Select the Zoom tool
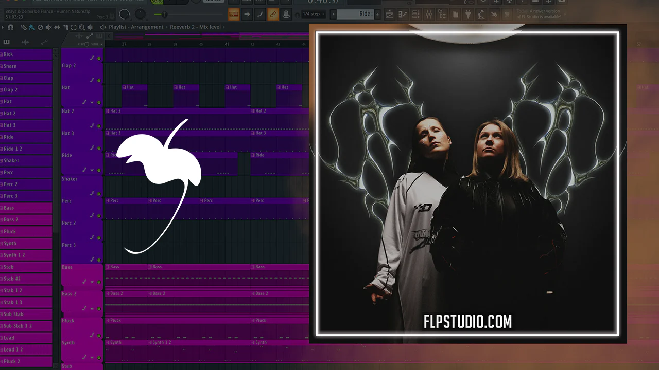This screenshot has height=370, width=659. pos(82,27)
